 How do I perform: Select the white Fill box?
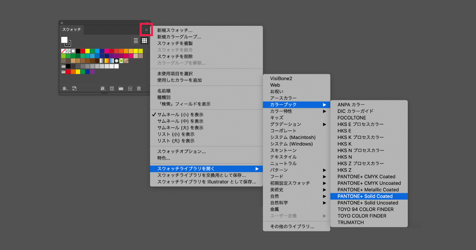pos(64,40)
